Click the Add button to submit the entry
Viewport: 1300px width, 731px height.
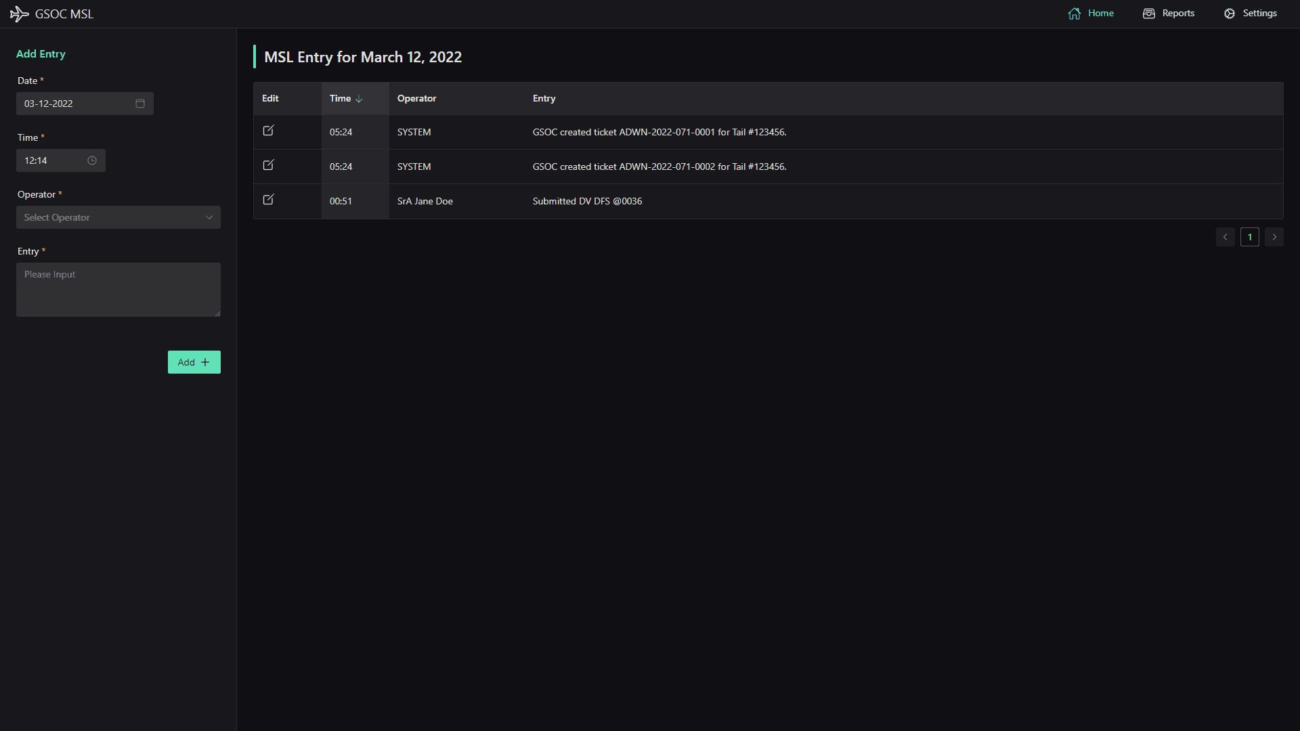point(194,362)
